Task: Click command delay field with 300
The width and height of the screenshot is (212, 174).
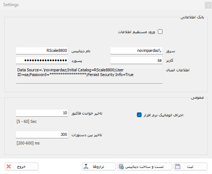Action: tap(42, 134)
